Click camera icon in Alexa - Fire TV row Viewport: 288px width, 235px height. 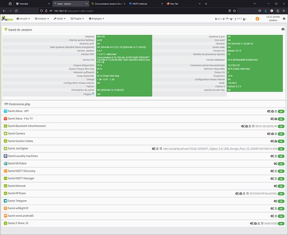[x=276, y=119]
